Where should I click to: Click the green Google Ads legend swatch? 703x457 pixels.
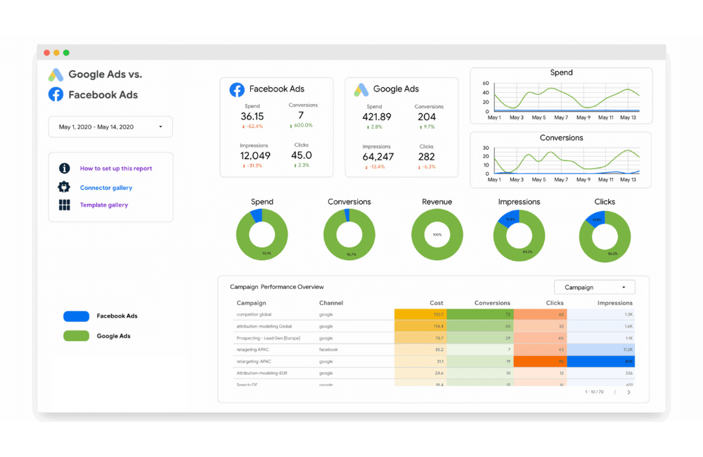coord(76,336)
